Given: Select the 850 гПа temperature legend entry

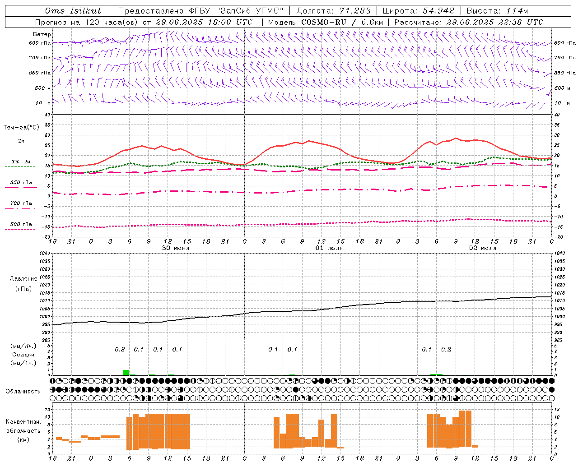Looking at the screenshot, I should click(21, 183).
